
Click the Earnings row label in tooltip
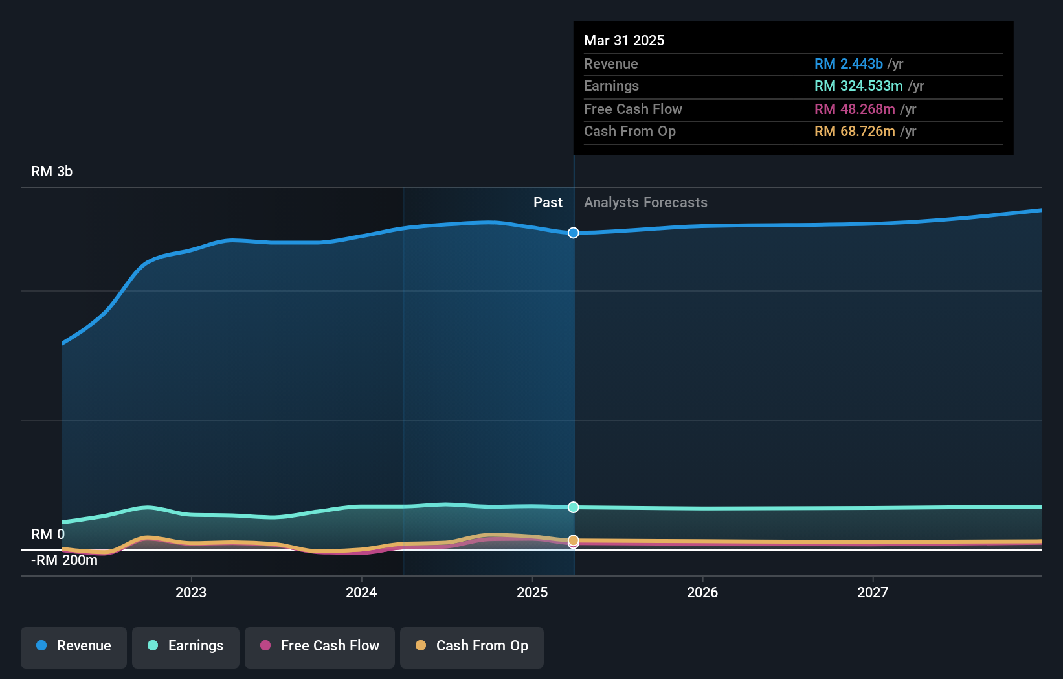(x=611, y=86)
